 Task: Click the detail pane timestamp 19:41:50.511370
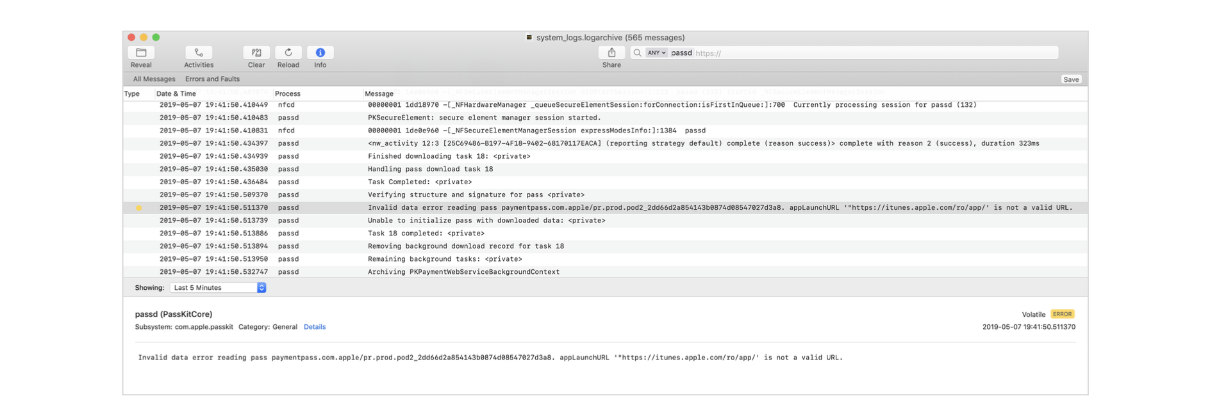tap(1029, 327)
